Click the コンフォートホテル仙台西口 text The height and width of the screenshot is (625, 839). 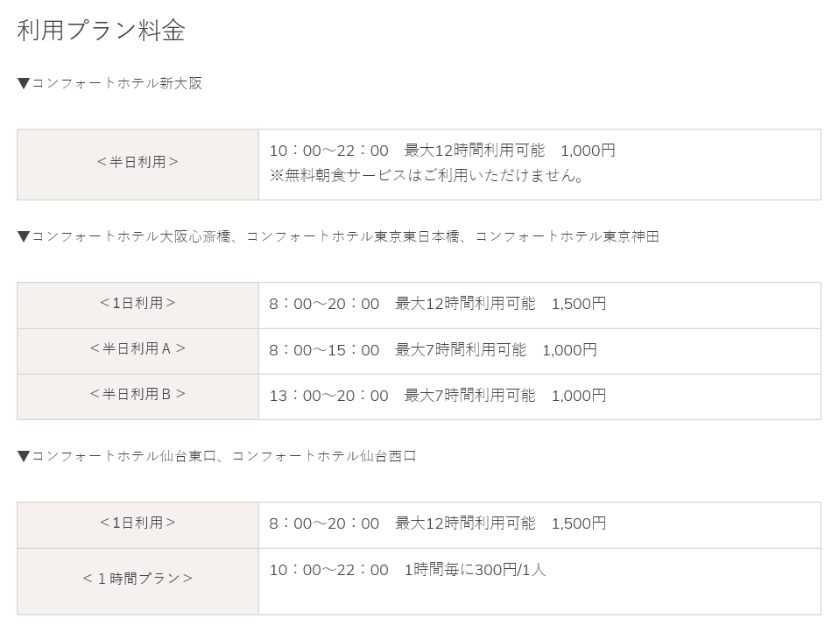coord(324,456)
